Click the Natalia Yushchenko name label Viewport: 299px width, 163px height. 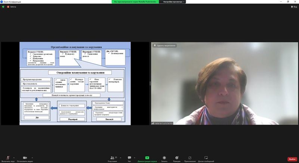tap(165, 123)
